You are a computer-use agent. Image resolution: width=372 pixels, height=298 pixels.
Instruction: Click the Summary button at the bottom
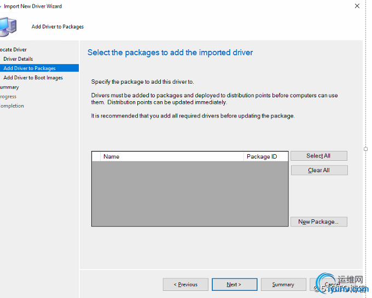click(283, 284)
